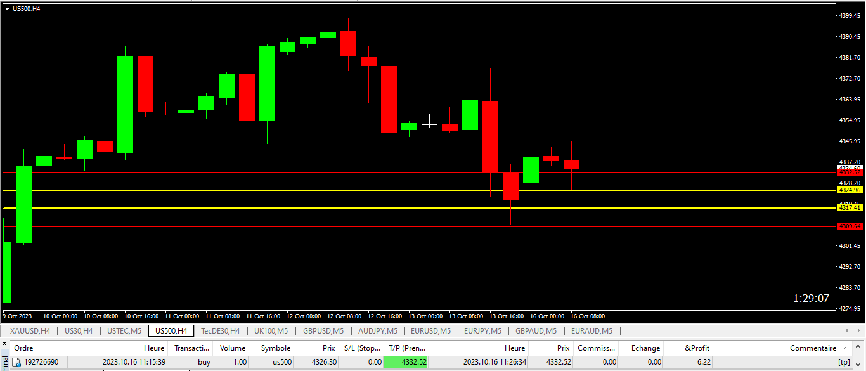Click the order 192726690 document icon
Viewport: 866px width, 371px height.
(17, 362)
